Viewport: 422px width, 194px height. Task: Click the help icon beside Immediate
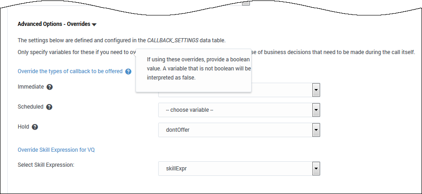pyautogui.click(x=50, y=87)
